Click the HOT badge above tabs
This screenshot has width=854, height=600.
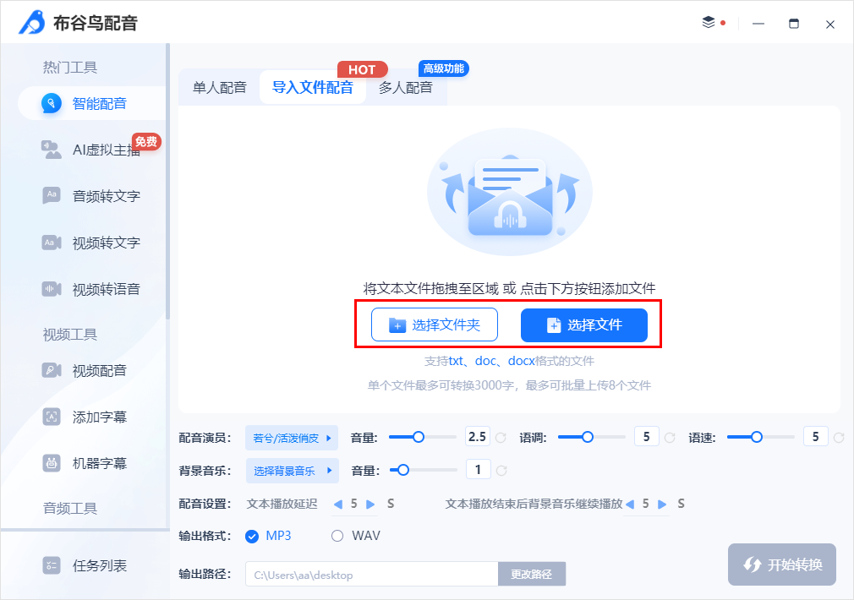click(x=362, y=69)
